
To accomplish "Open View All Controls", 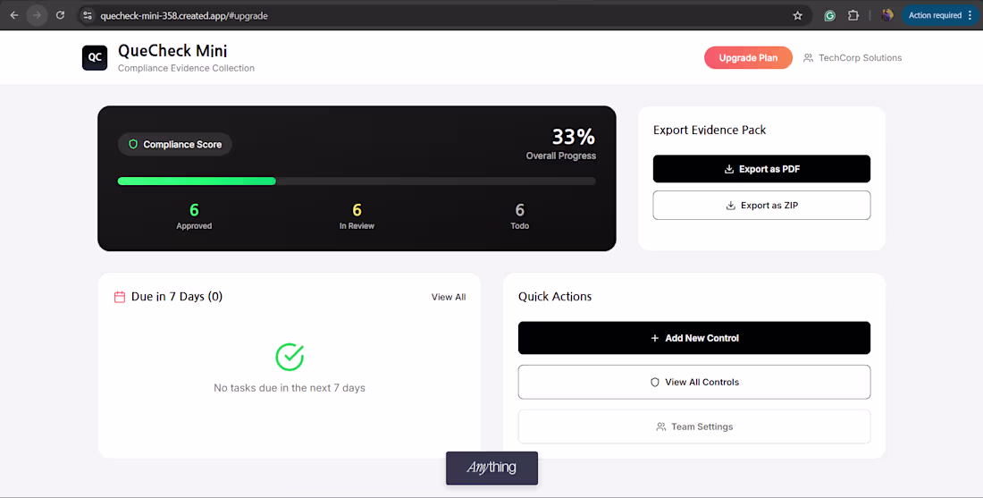I will 694,382.
